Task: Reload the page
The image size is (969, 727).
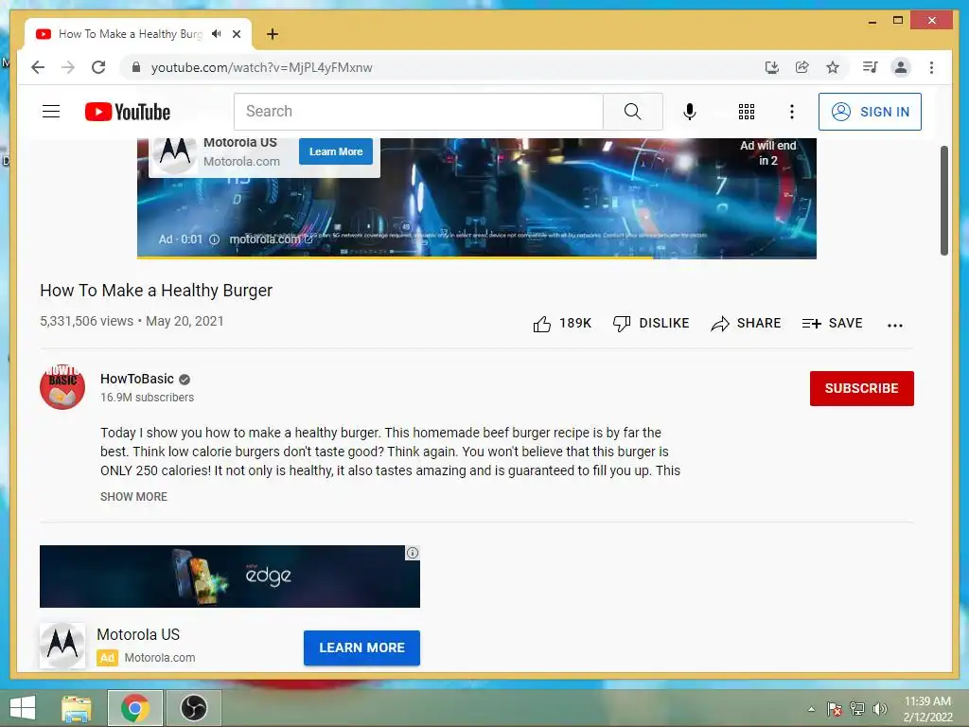Action: pyautogui.click(x=98, y=67)
